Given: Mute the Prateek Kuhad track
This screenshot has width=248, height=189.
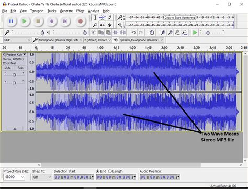Looking at the screenshot, I should [8, 68].
